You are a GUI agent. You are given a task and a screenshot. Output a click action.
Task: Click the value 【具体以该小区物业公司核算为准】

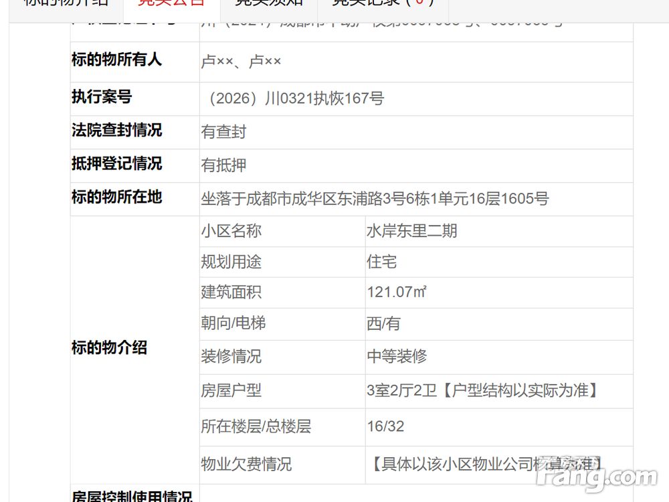pyautogui.click(x=487, y=464)
